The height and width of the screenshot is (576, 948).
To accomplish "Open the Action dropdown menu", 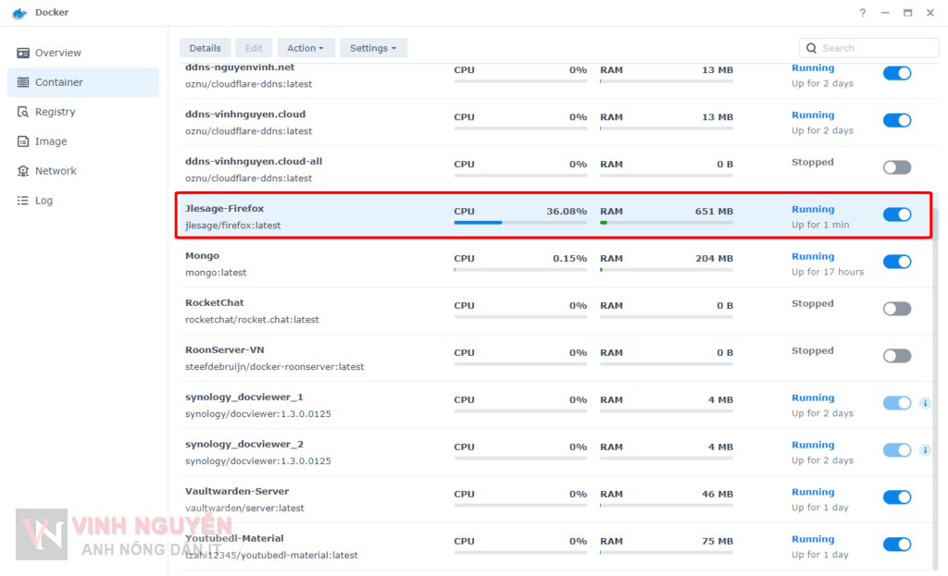I will tap(306, 47).
